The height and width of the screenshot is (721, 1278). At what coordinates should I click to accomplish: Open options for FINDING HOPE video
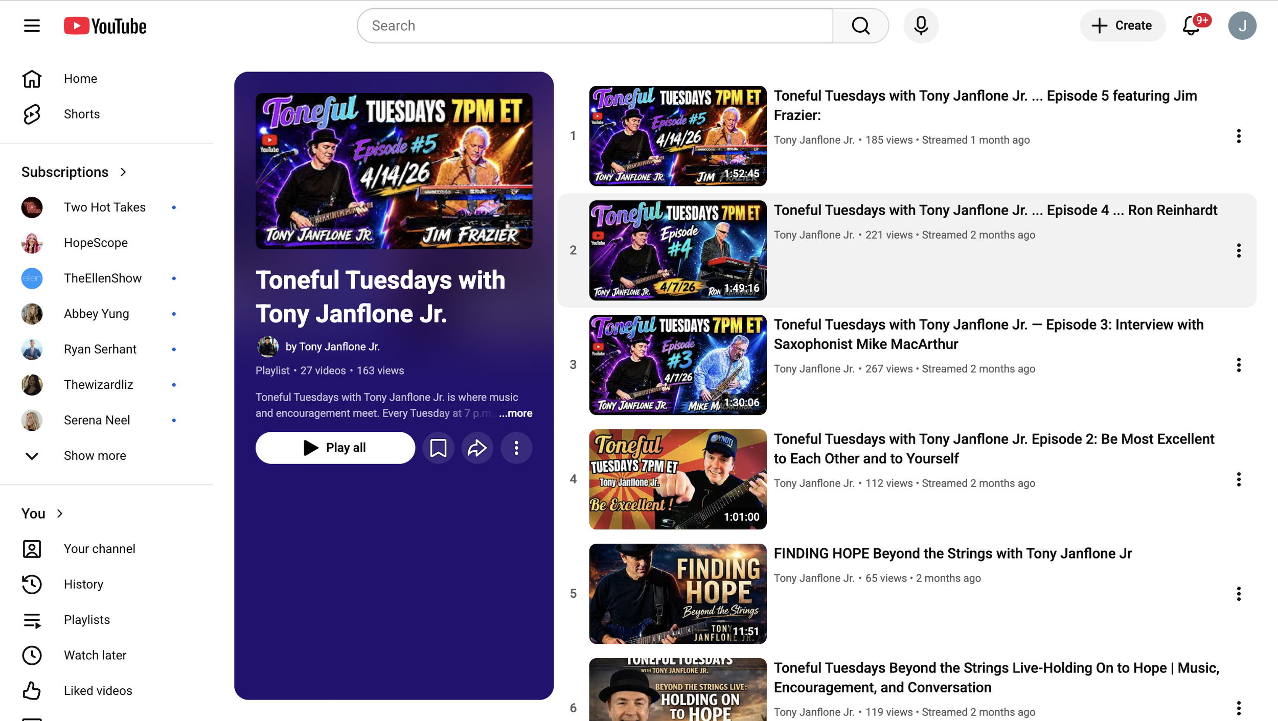[1239, 594]
